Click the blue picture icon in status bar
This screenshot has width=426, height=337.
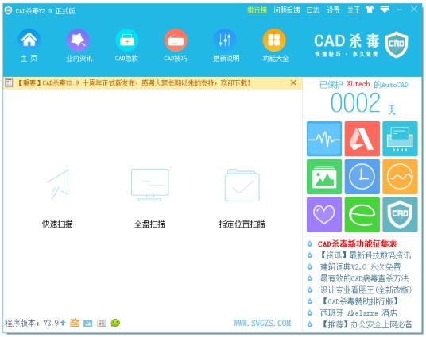[87, 324]
